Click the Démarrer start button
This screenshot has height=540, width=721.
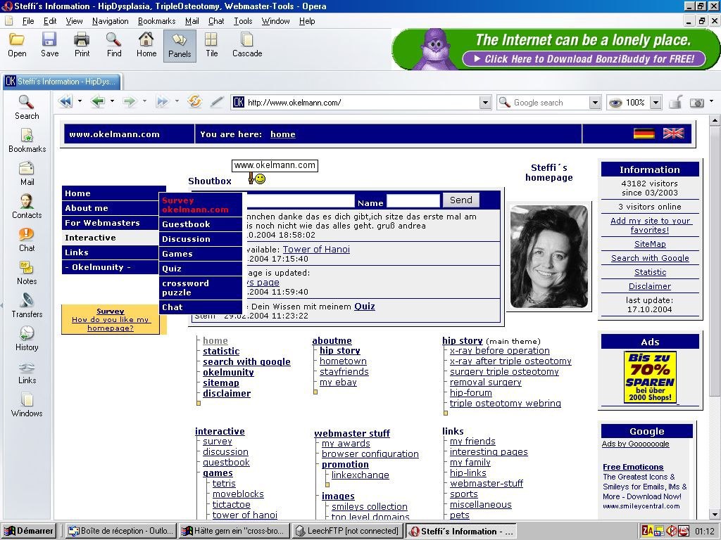[28, 531]
